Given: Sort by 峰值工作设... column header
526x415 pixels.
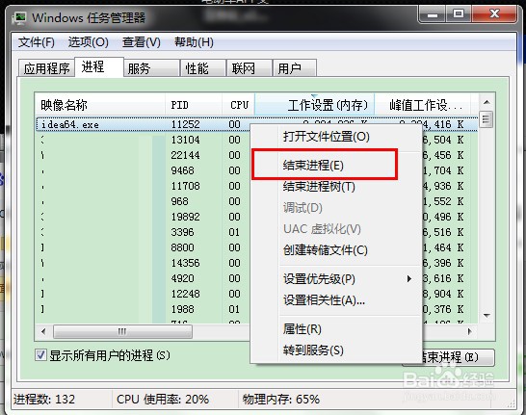Looking at the screenshot, I should pos(422,105).
